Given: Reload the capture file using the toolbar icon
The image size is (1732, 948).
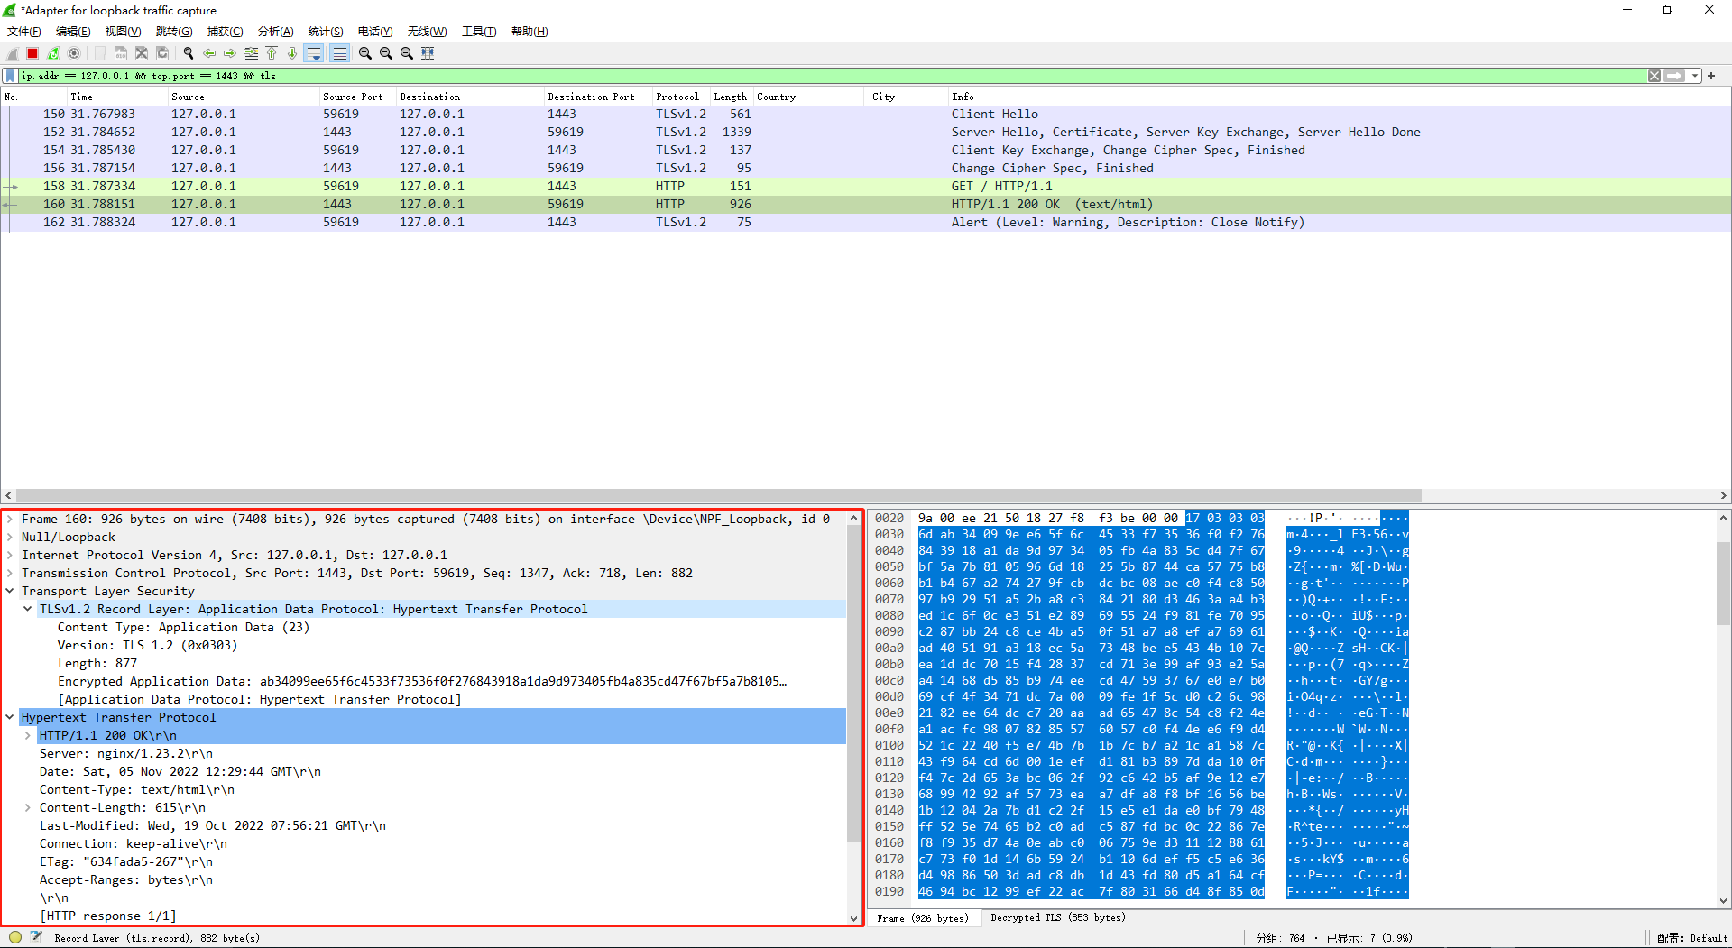Looking at the screenshot, I should (162, 53).
